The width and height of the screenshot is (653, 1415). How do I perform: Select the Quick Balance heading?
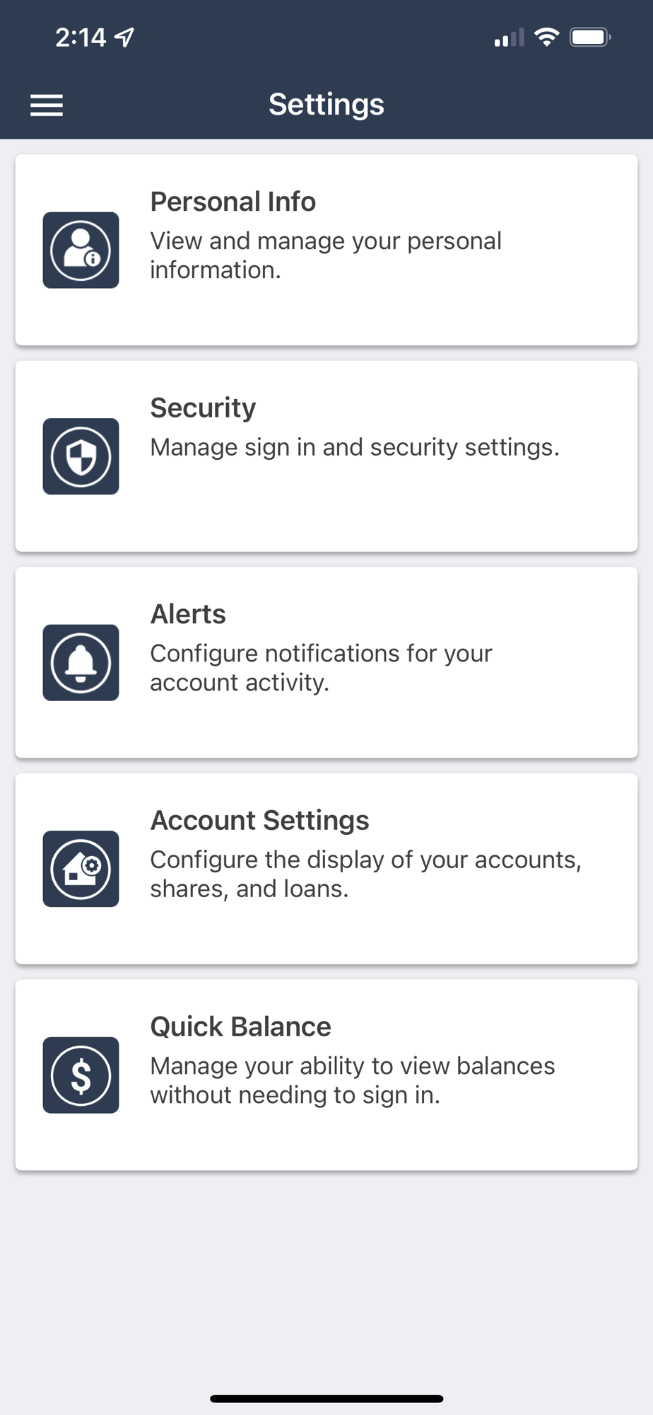240,1027
